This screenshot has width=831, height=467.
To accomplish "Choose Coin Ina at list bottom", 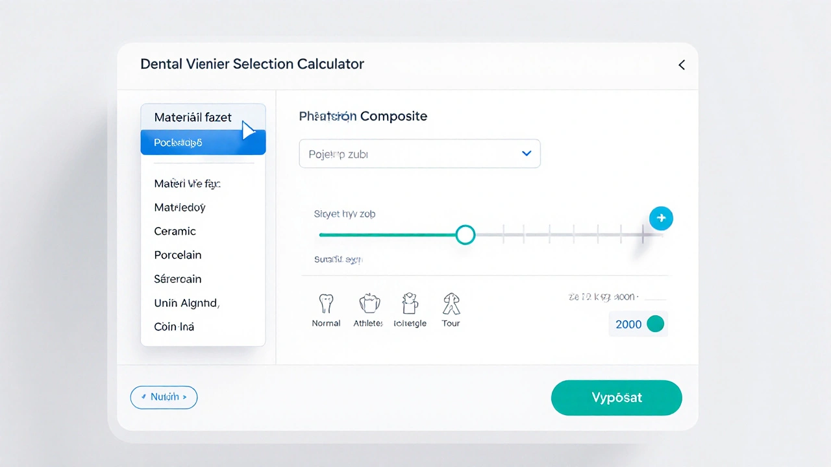I will [174, 327].
